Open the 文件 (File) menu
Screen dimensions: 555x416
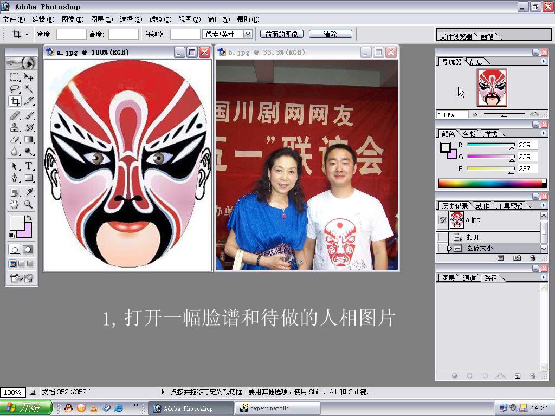click(14, 19)
